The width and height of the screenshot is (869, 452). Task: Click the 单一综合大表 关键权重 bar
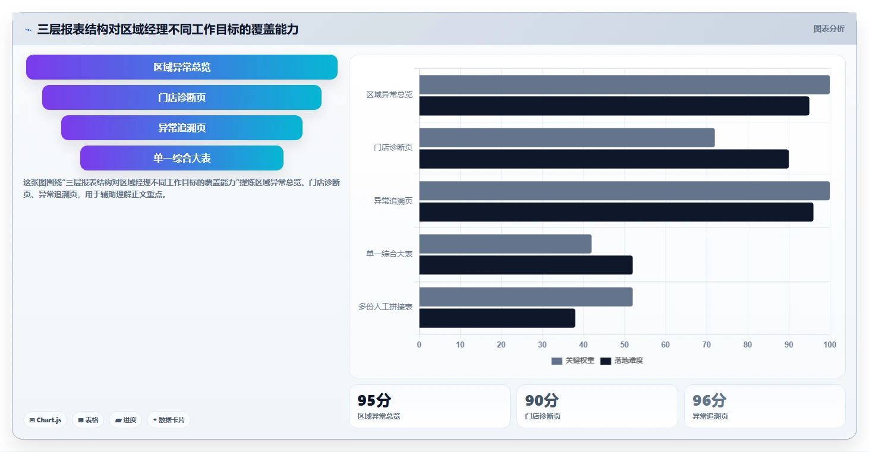point(505,244)
